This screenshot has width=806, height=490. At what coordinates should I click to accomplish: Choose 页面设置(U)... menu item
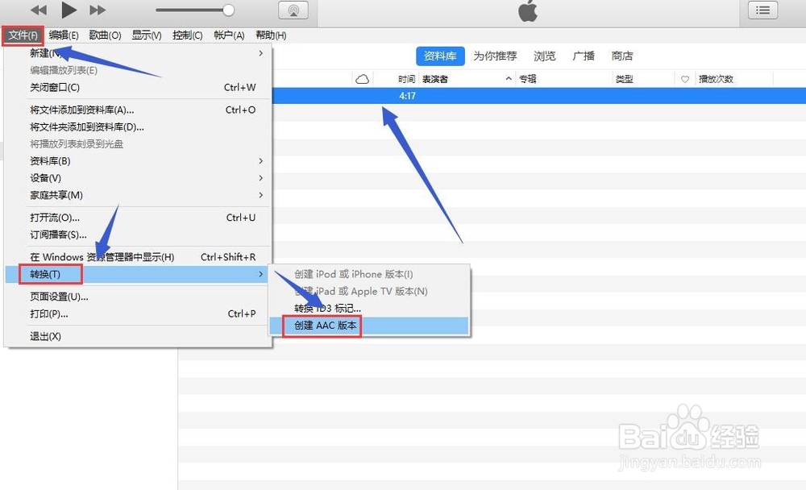[x=138, y=297]
